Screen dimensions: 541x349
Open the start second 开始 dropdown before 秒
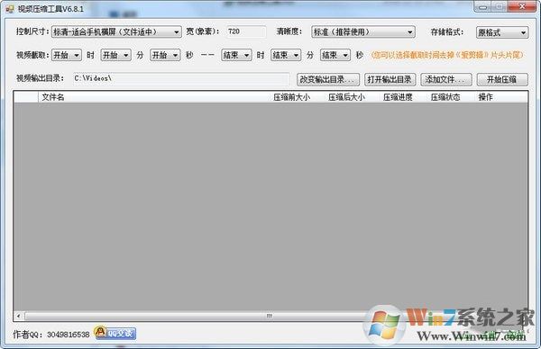coord(165,55)
